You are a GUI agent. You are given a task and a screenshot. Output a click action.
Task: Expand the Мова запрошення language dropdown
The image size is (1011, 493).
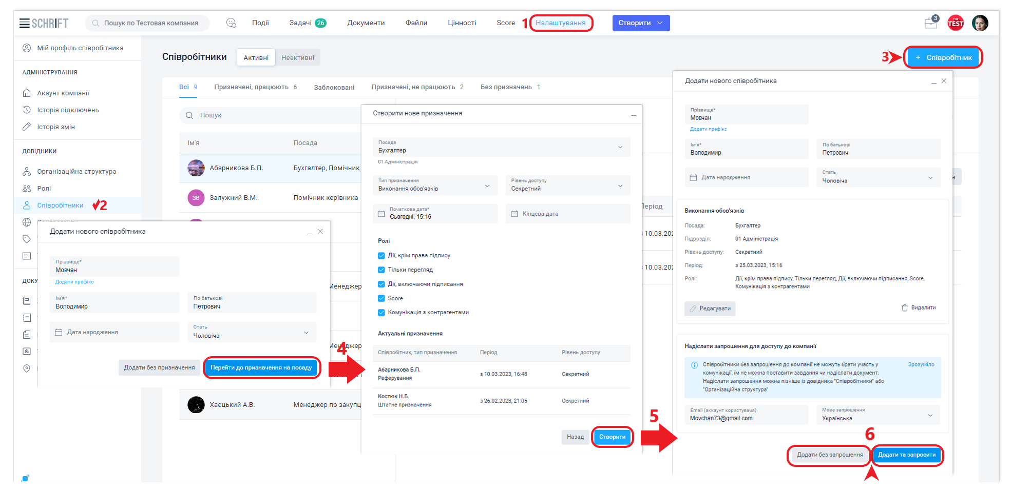[878, 415]
